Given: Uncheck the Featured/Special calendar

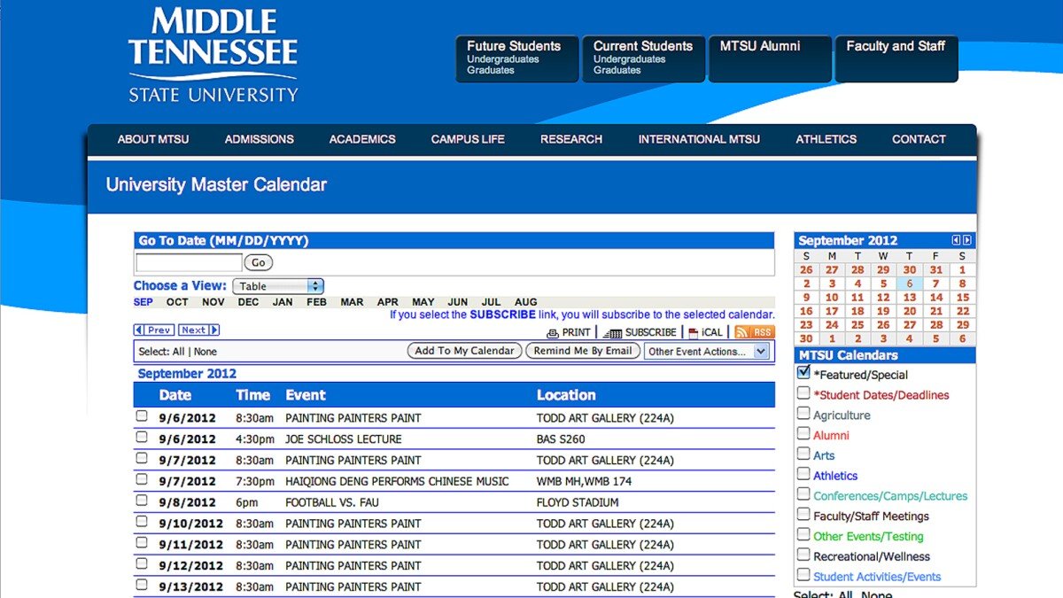Looking at the screenshot, I should tap(803, 373).
